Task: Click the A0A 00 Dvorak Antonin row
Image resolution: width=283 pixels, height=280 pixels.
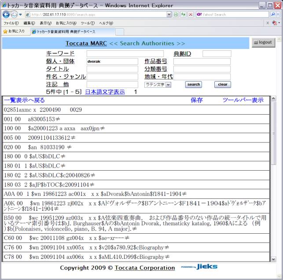Action: point(136,194)
